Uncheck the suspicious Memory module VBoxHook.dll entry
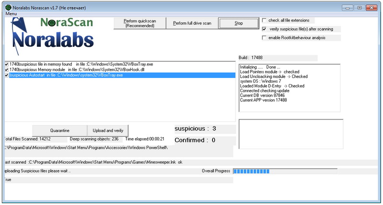The image size is (383, 205). 7,70
